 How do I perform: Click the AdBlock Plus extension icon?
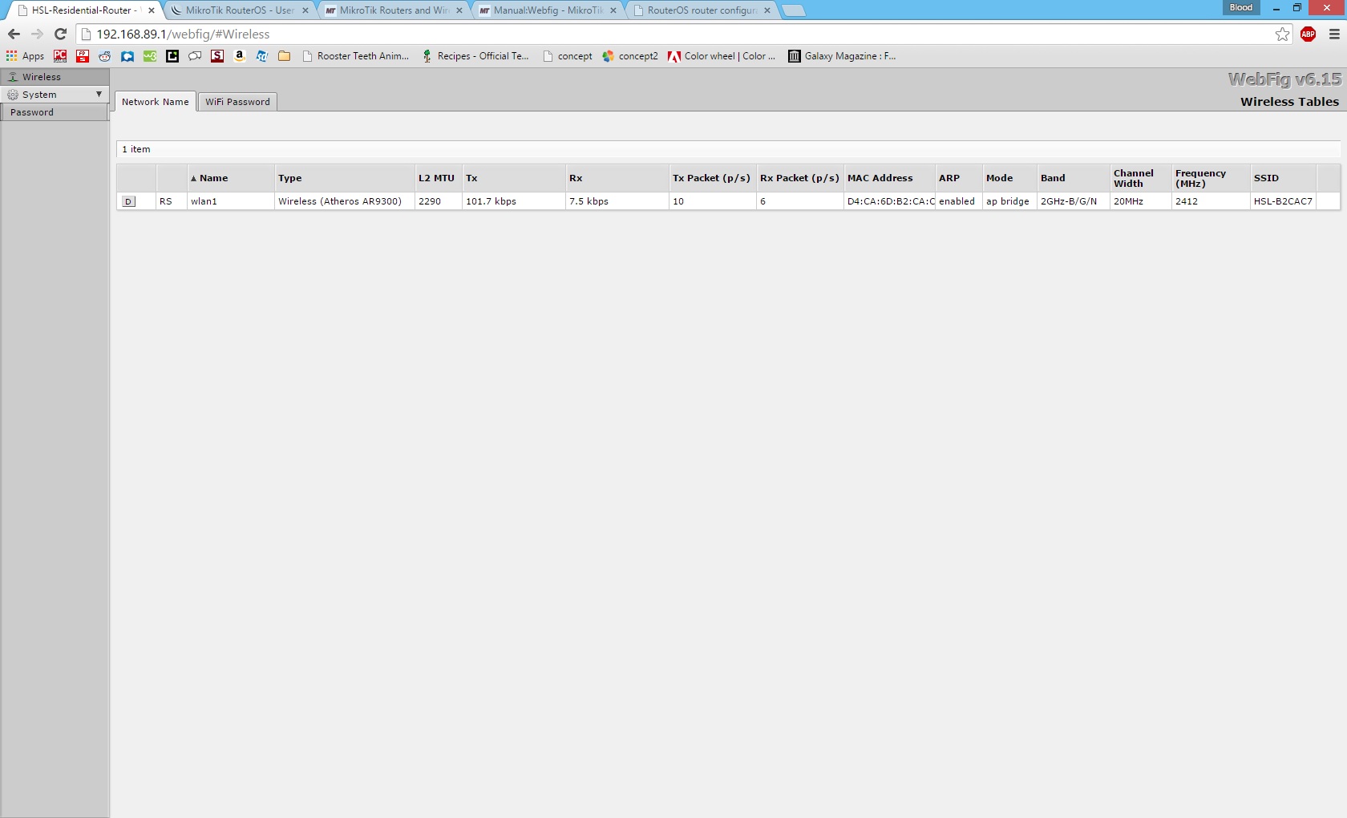coord(1308,34)
